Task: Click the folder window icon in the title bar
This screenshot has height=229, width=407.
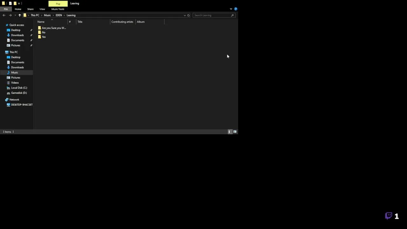Action: [x=3, y=3]
